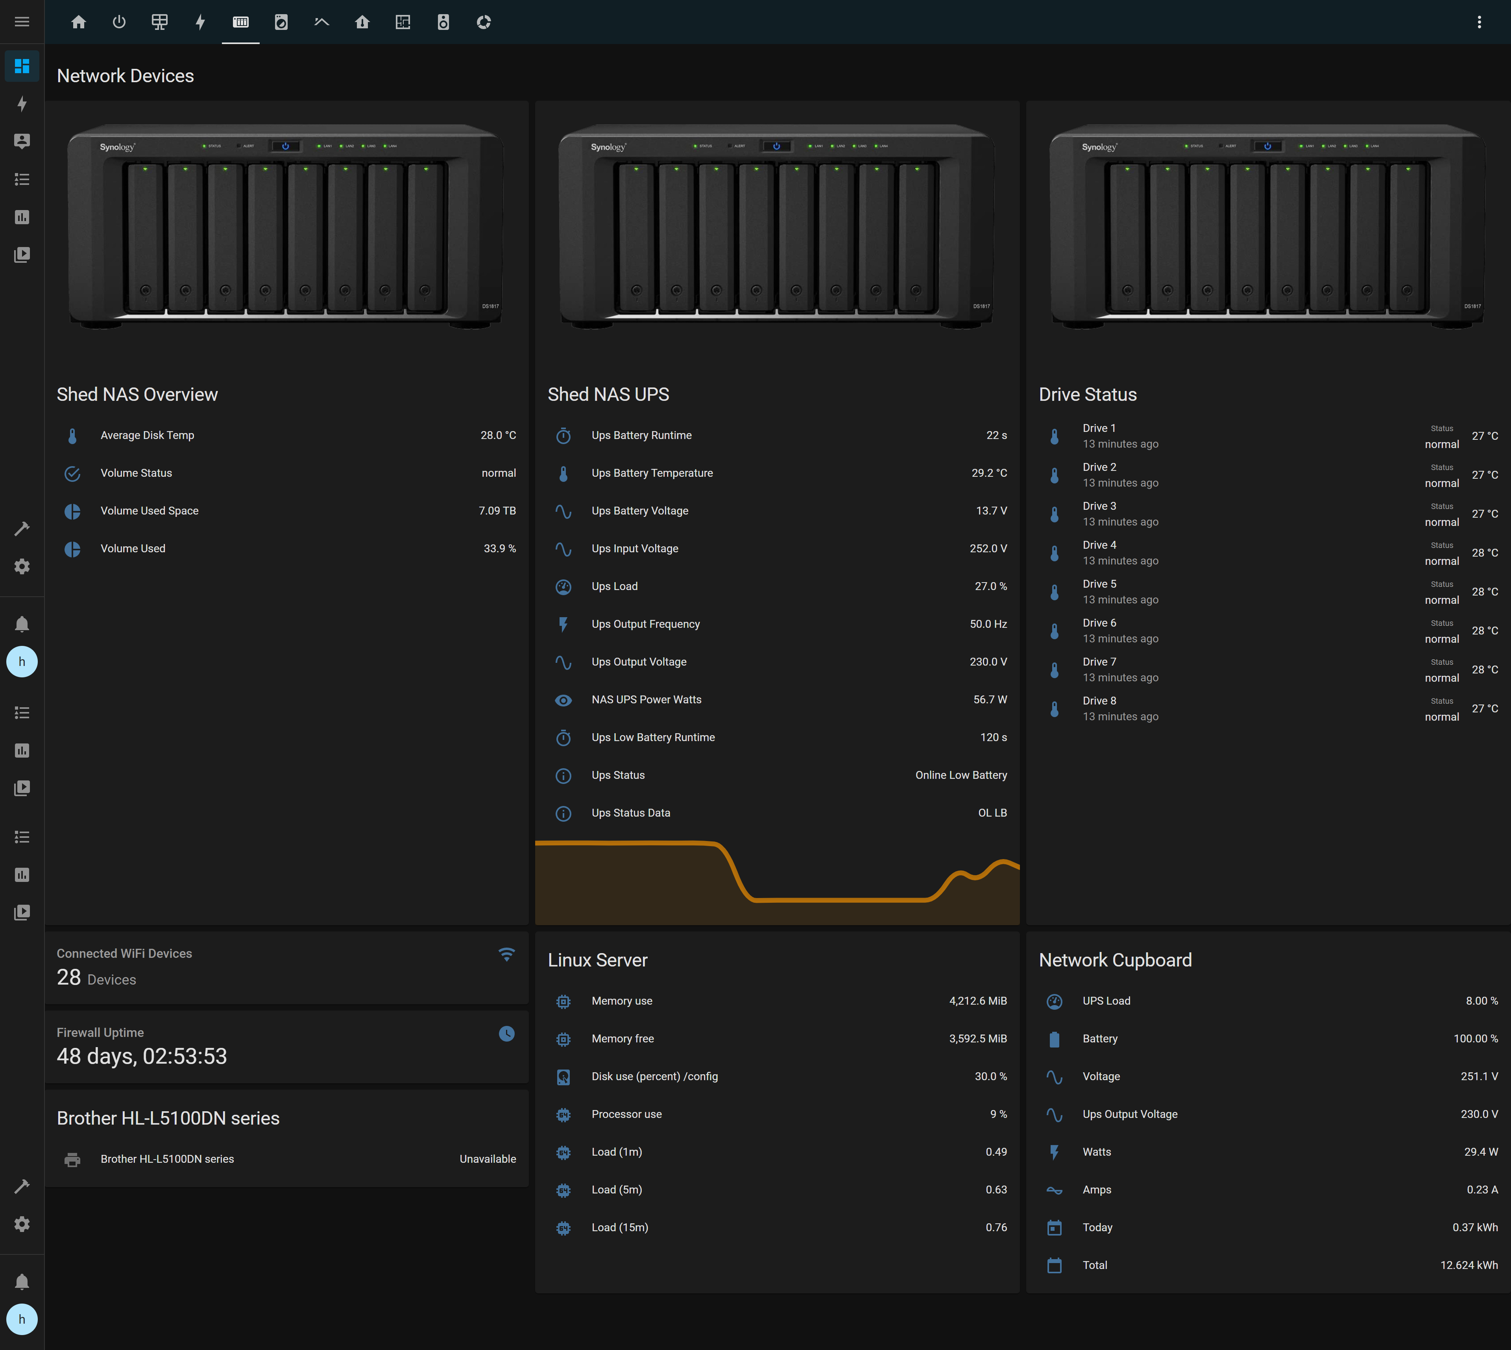Toggle power on the middle Synology NAS
This screenshot has height=1350, width=1511.
coord(776,146)
